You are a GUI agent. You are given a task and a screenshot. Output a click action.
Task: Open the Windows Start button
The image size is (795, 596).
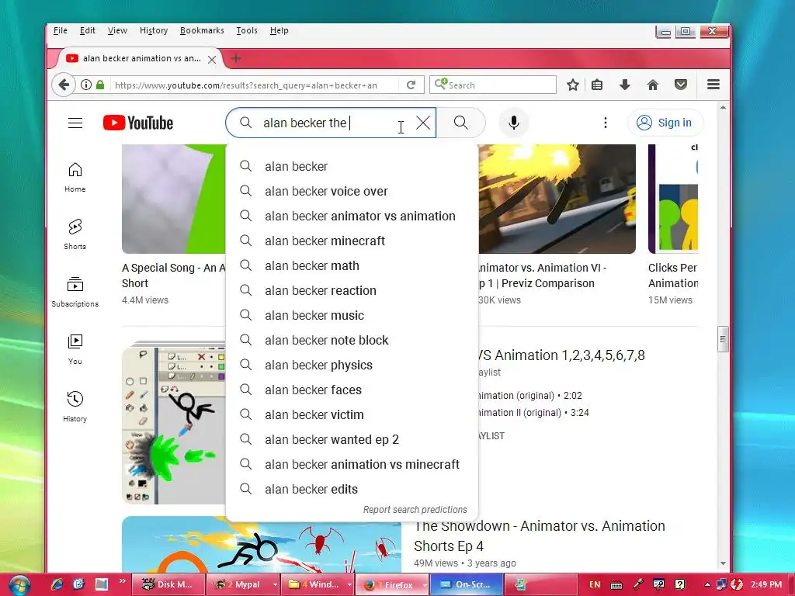pos(19,585)
